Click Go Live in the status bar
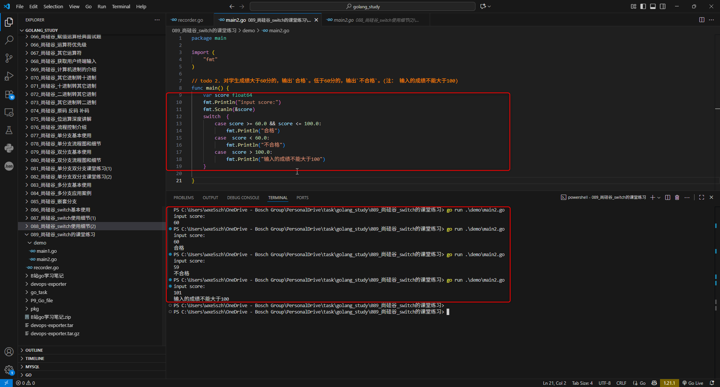Viewport: 720px width, 387px height. coord(693,383)
